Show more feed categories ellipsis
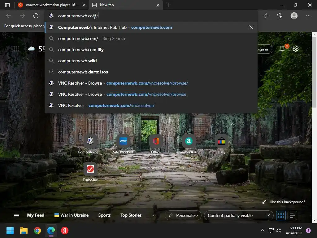The height and width of the screenshot is (238, 317). coord(155,216)
